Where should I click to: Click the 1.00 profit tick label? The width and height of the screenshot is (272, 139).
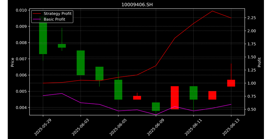(251, 83)
